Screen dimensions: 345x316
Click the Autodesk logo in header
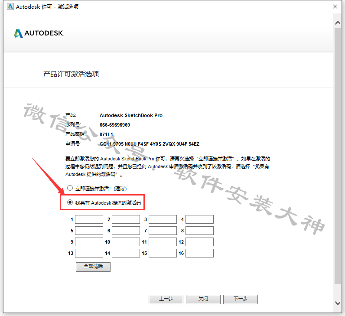39,33
